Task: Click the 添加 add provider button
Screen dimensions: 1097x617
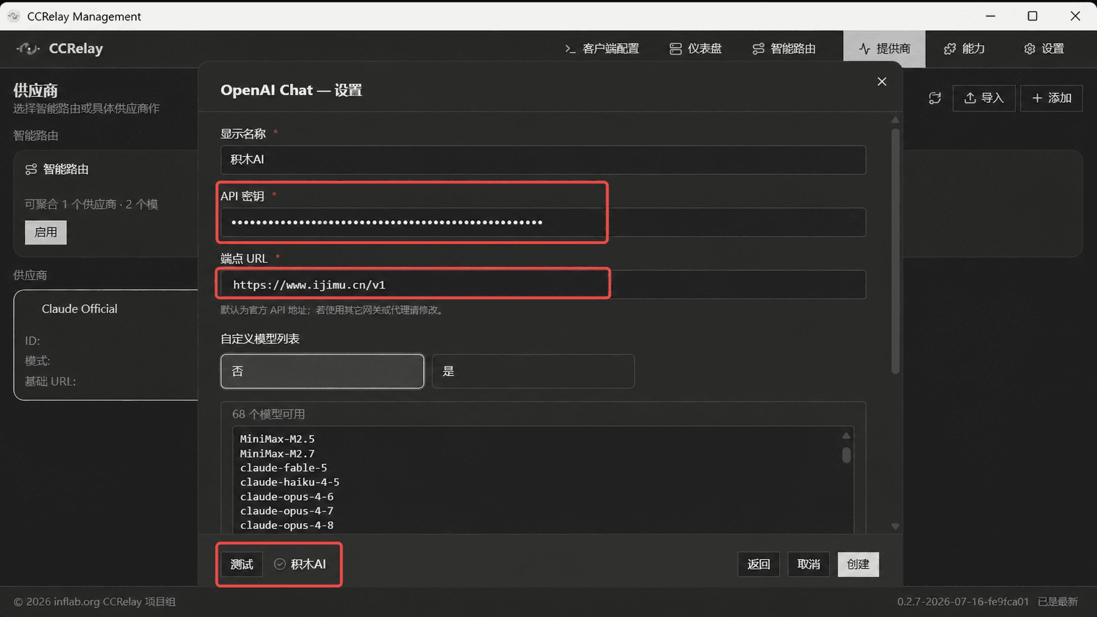Action: tap(1052, 98)
